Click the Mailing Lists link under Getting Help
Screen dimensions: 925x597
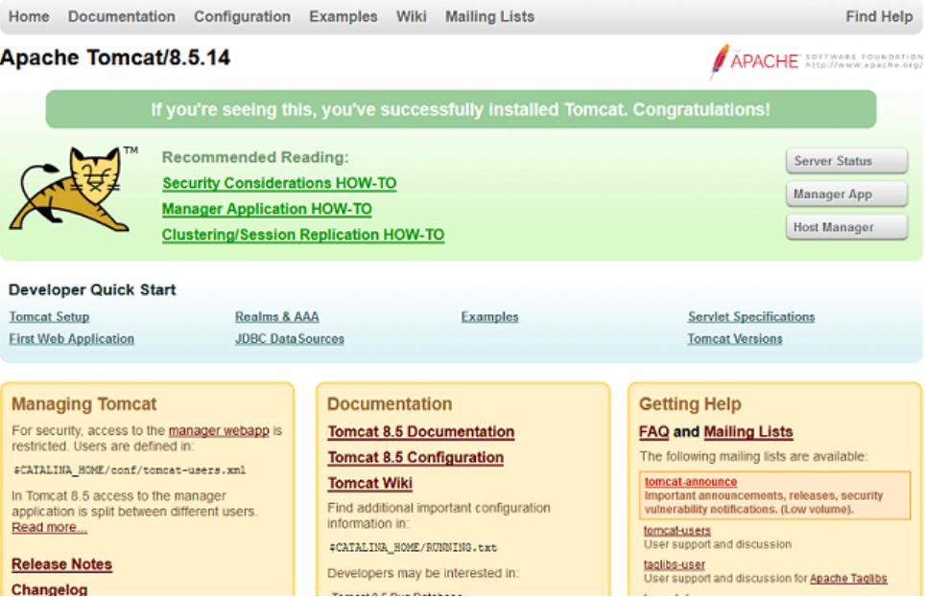[748, 432]
